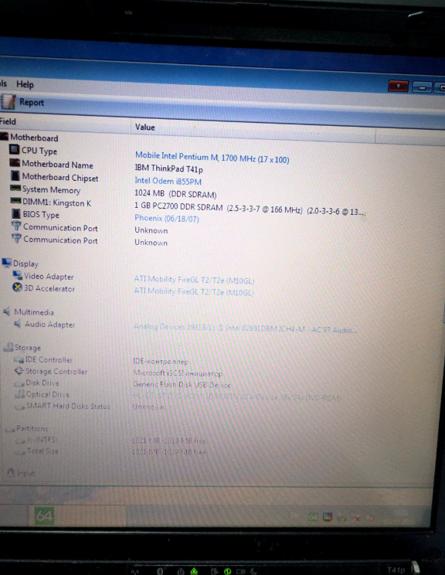Click the Report toolbar button
Screen dimensions: 445x575
tap(22, 102)
